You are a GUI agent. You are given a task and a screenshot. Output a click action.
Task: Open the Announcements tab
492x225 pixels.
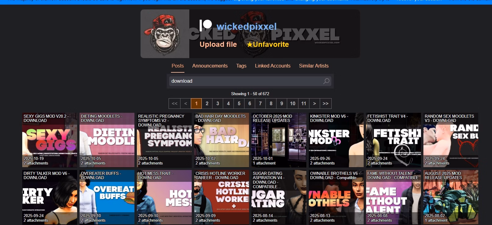pos(210,66)
